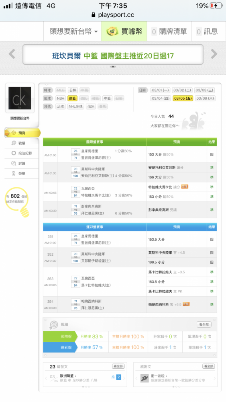Select the 日棒 league filter

click(x=73, y=90)
